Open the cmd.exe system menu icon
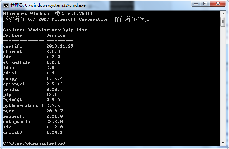The width and height of the screenshot is (229, 149). click(x=6, y=4)
